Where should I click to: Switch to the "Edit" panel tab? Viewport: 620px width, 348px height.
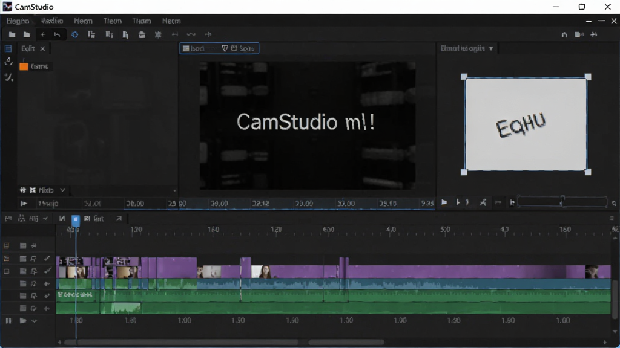(x=28, y=48)
